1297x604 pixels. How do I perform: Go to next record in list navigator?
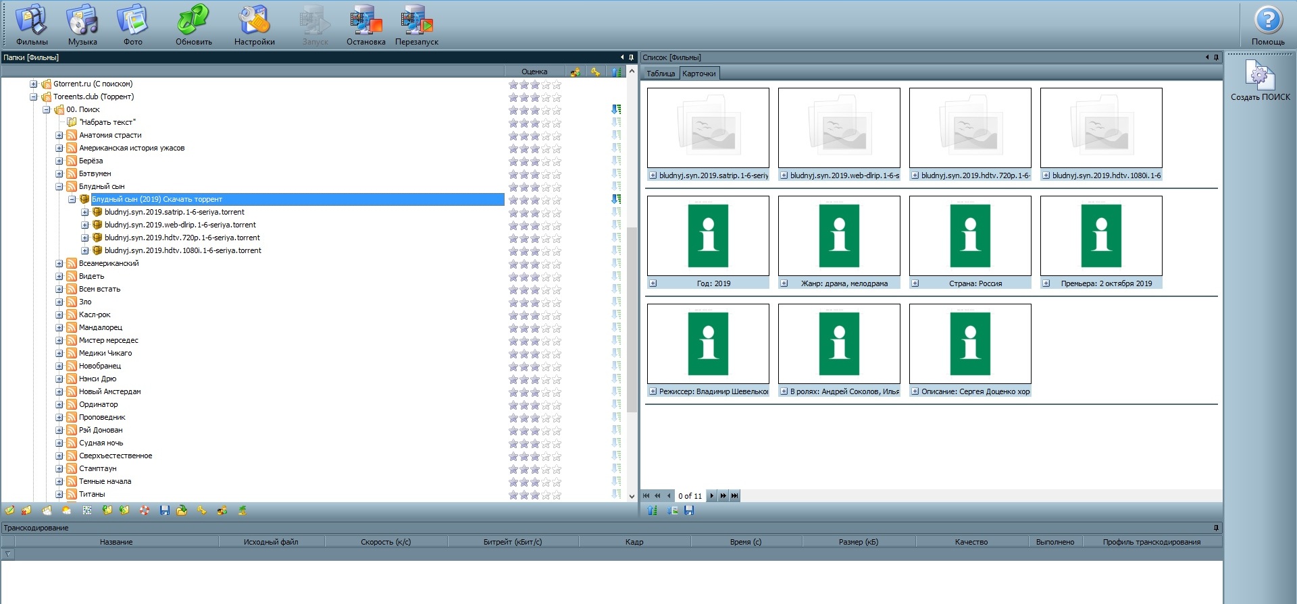click(x=711, y=496)
